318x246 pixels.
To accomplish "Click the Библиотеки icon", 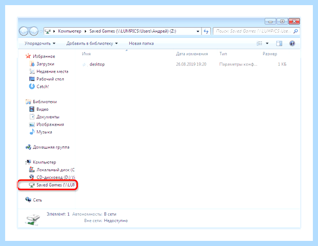I will (x=28, y=101).
